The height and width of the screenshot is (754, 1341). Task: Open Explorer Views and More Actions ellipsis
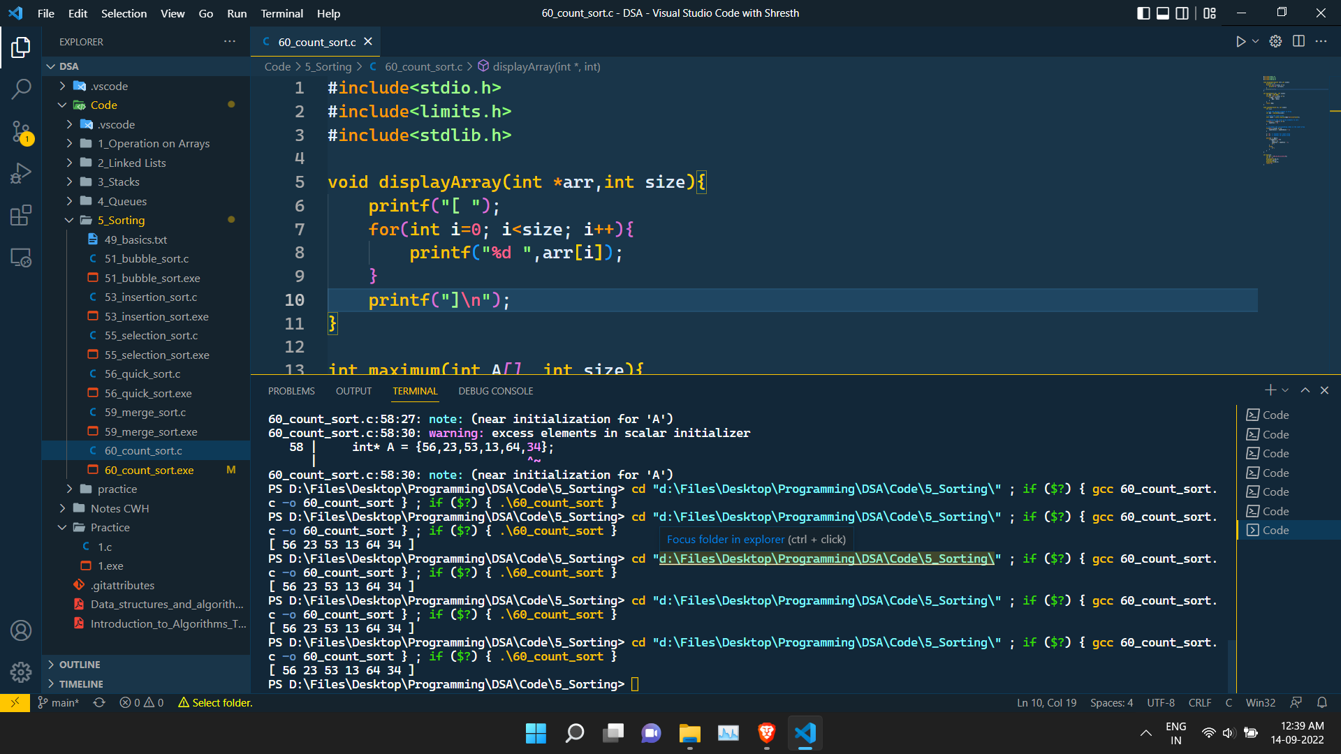[230, 42]
